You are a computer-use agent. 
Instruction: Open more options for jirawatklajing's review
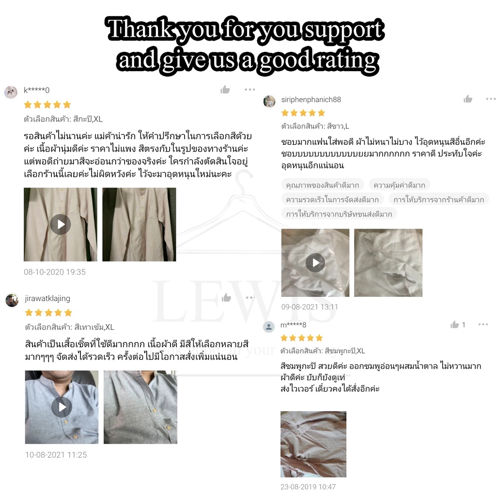pos(250,297)
